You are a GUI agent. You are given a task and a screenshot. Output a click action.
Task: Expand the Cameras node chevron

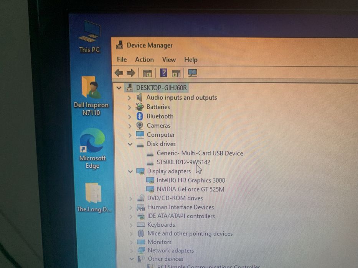point(130,126)
